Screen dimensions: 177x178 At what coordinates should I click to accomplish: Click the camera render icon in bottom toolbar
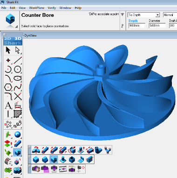point(36,169)
